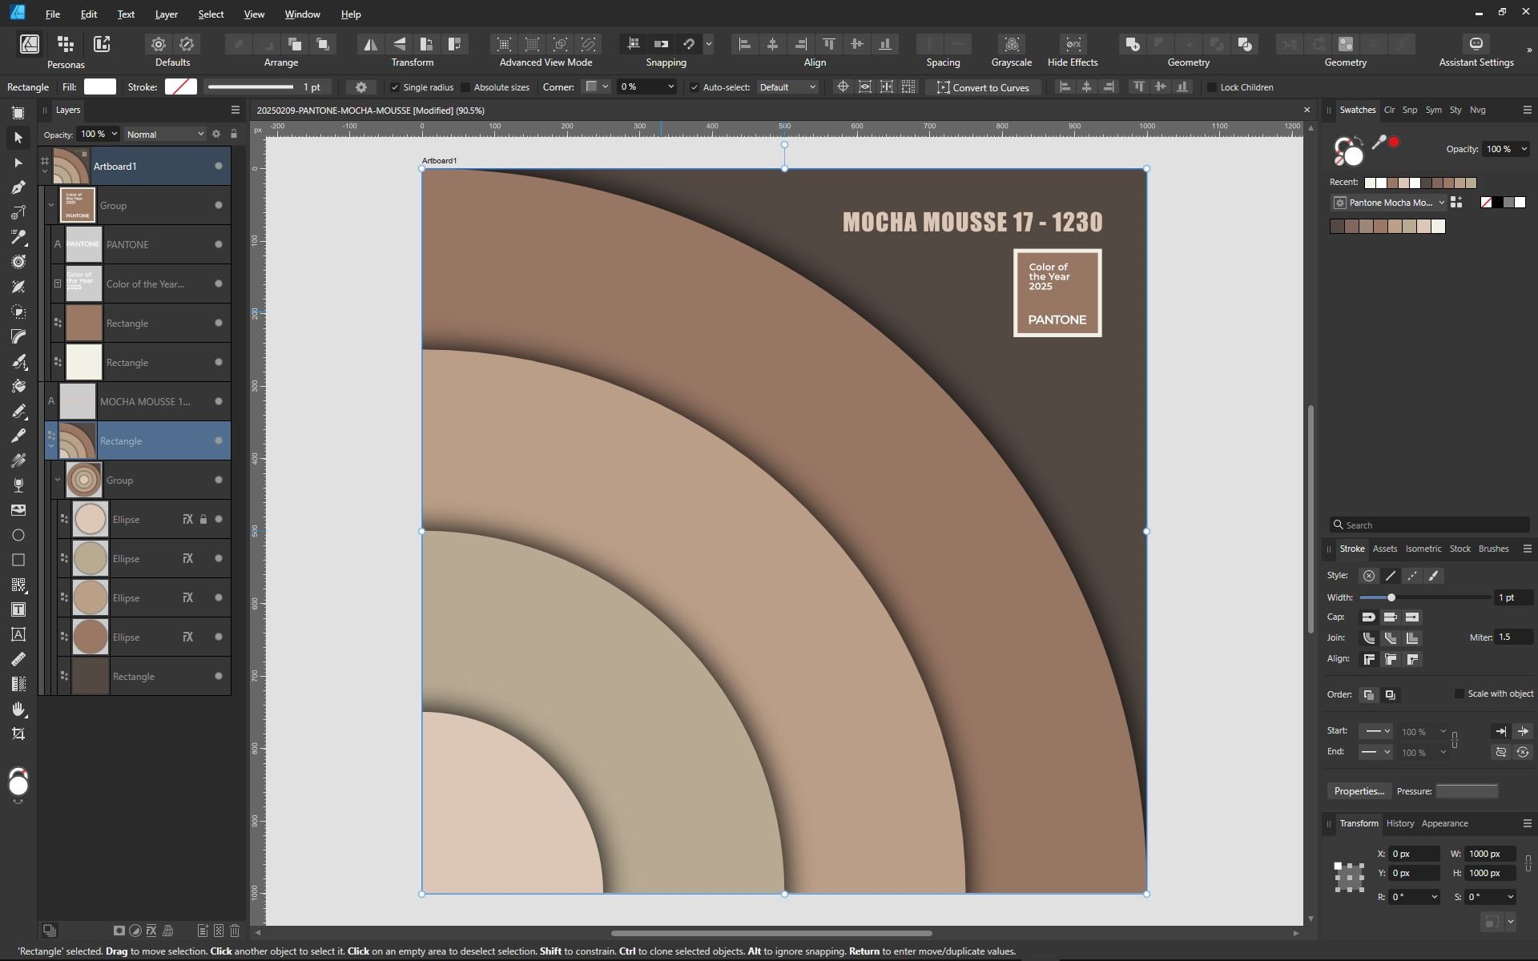
Task: Toggle the Single radius checkbox
Action: [394, 87]
